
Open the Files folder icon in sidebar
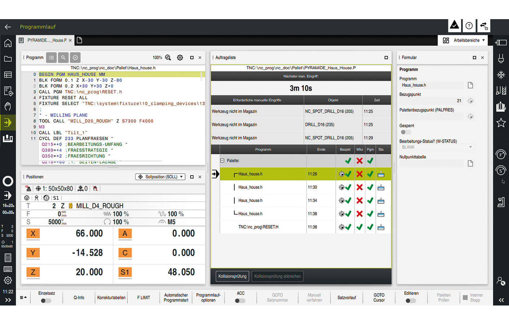coord(8,59)
